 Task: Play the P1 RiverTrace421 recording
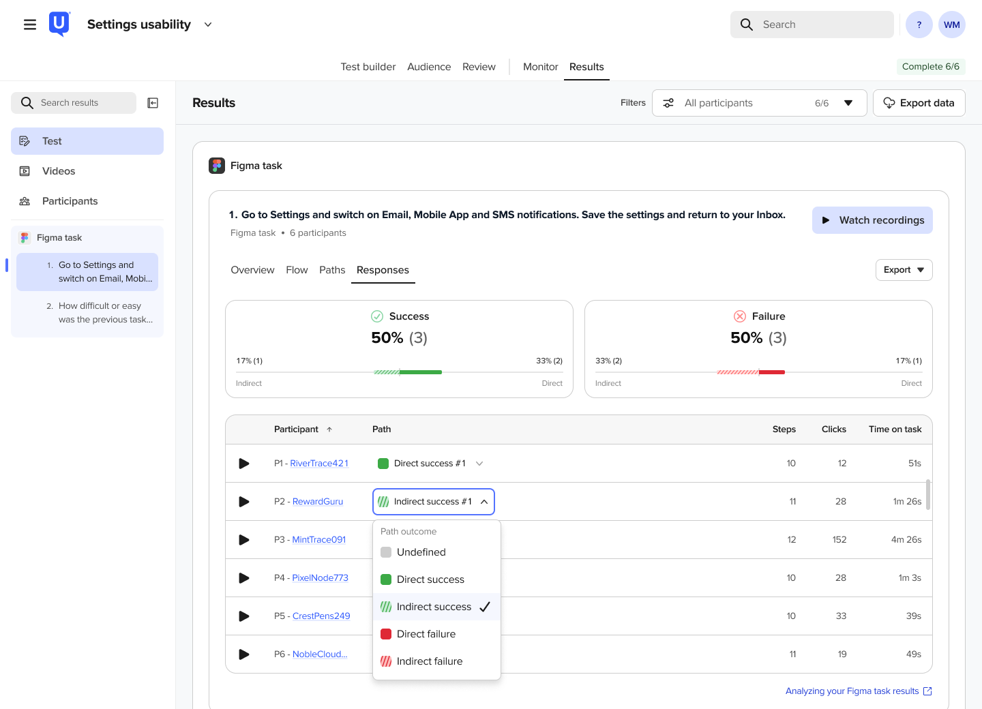(x=244, y=464)
